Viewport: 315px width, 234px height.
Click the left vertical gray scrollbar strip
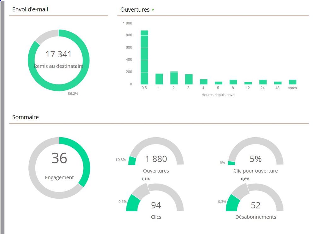tap(3, 117)
